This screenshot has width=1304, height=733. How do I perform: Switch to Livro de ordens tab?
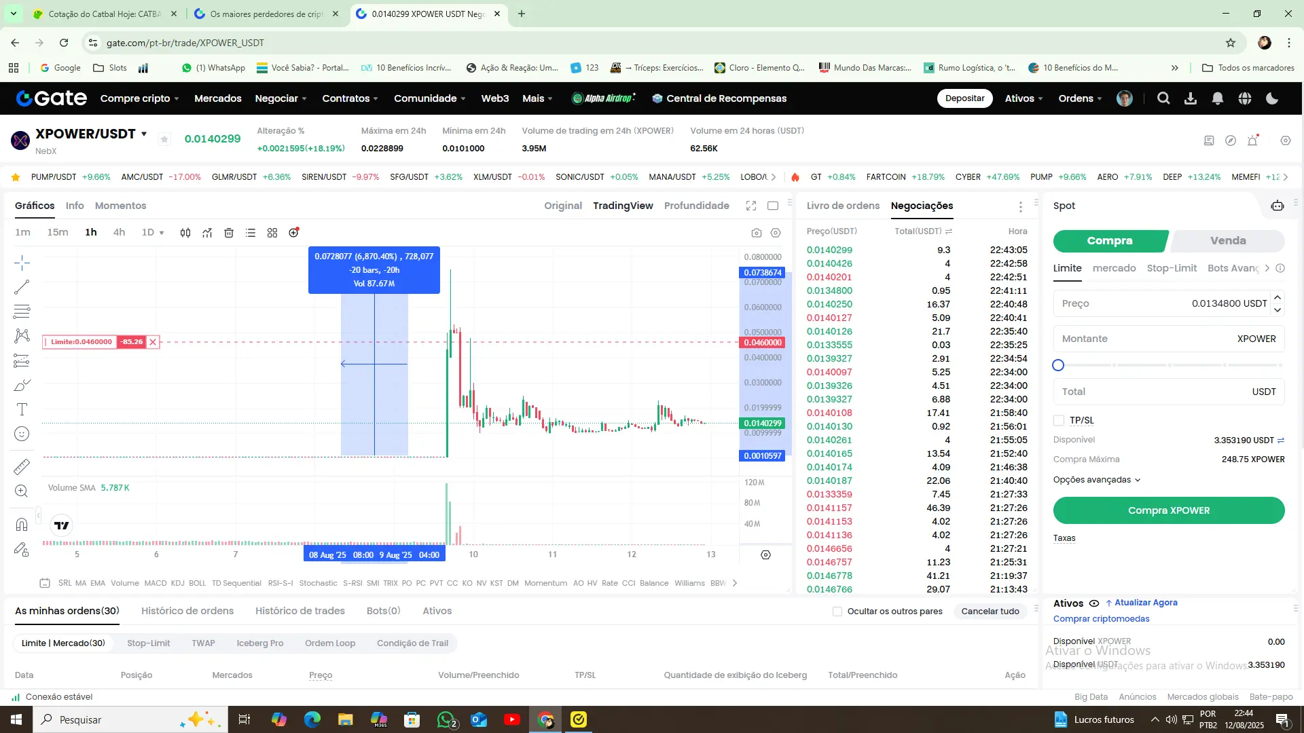tap(843, 206)
